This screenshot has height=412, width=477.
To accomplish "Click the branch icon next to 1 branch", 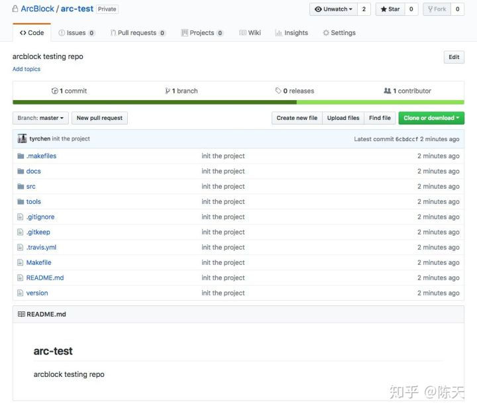I will point(168,91).
